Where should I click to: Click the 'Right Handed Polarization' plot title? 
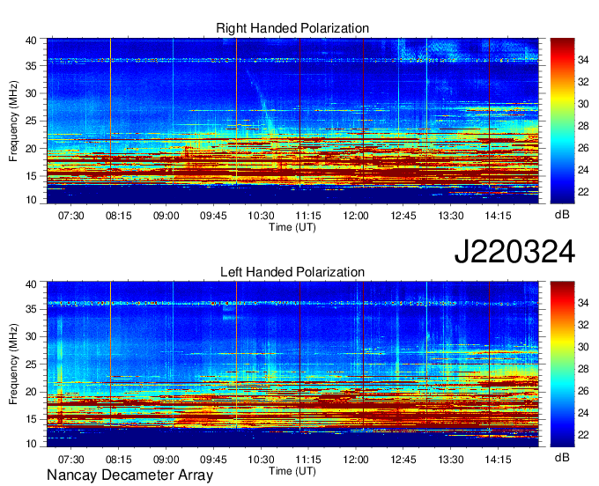292,28
